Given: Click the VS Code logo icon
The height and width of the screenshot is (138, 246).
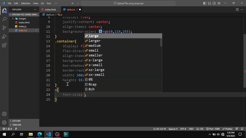Looking at the screenshot, I should click(x=3, y=3).
